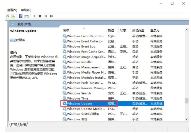Switch to the 标准 tab
Viewport: 191px width, 133px height.
(x=23, y=124)
